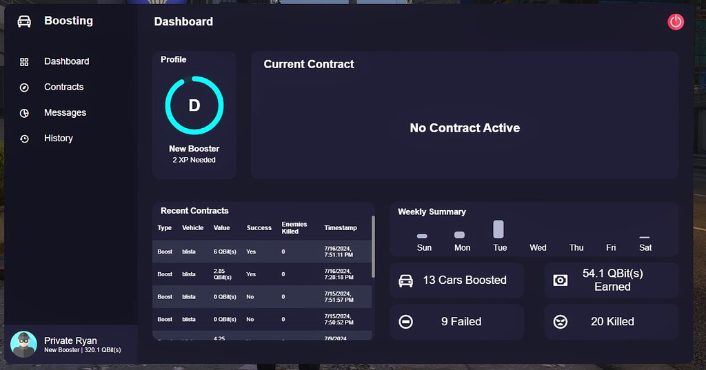Click the Timestamp column header
This screenshot has height=370, width=706.
click(341, 228)
